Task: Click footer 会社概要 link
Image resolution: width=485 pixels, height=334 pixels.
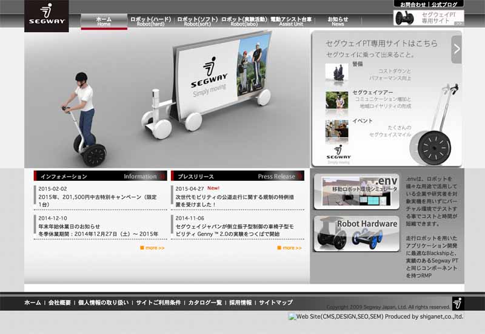Action: point(59,303)
